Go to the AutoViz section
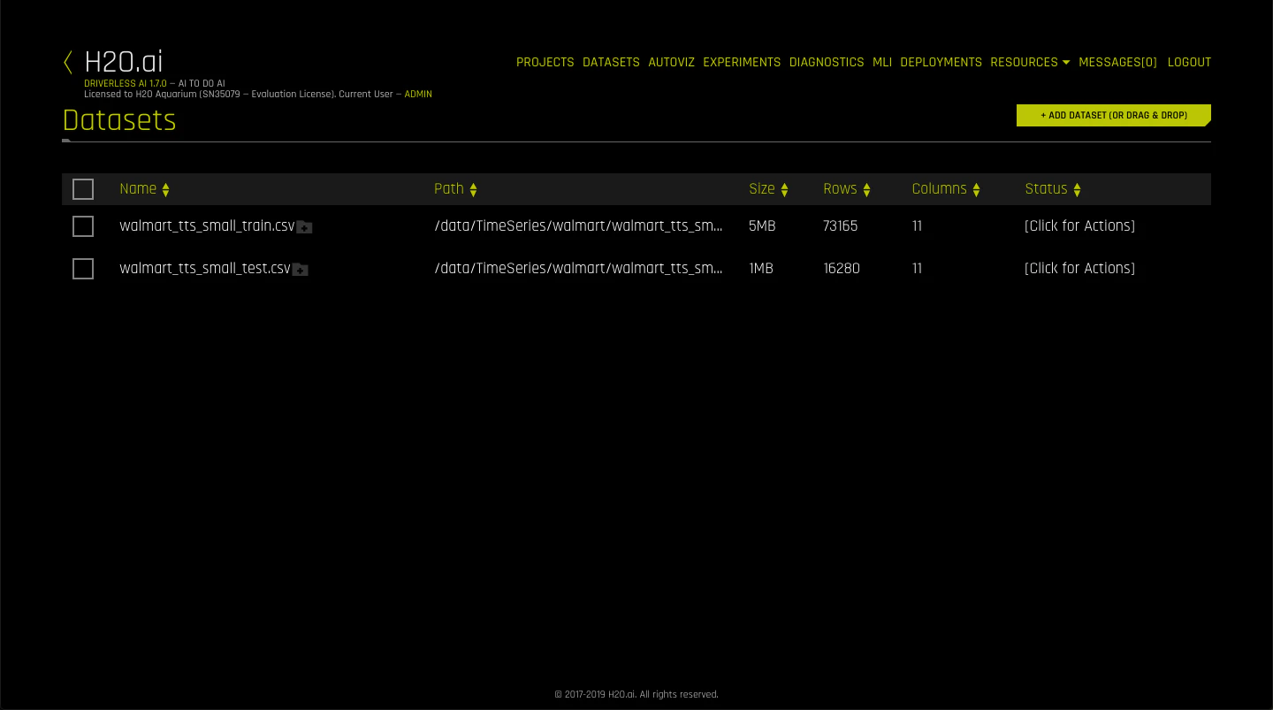This screenshot has width=1273, height=710. tap(672, 62)
